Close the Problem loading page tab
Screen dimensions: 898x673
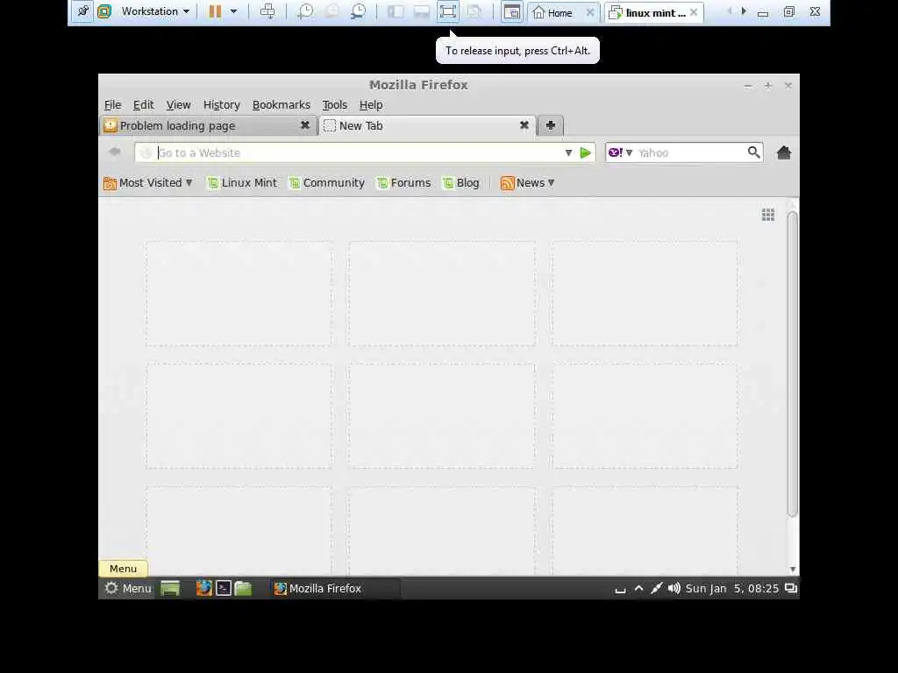point(305,124)
